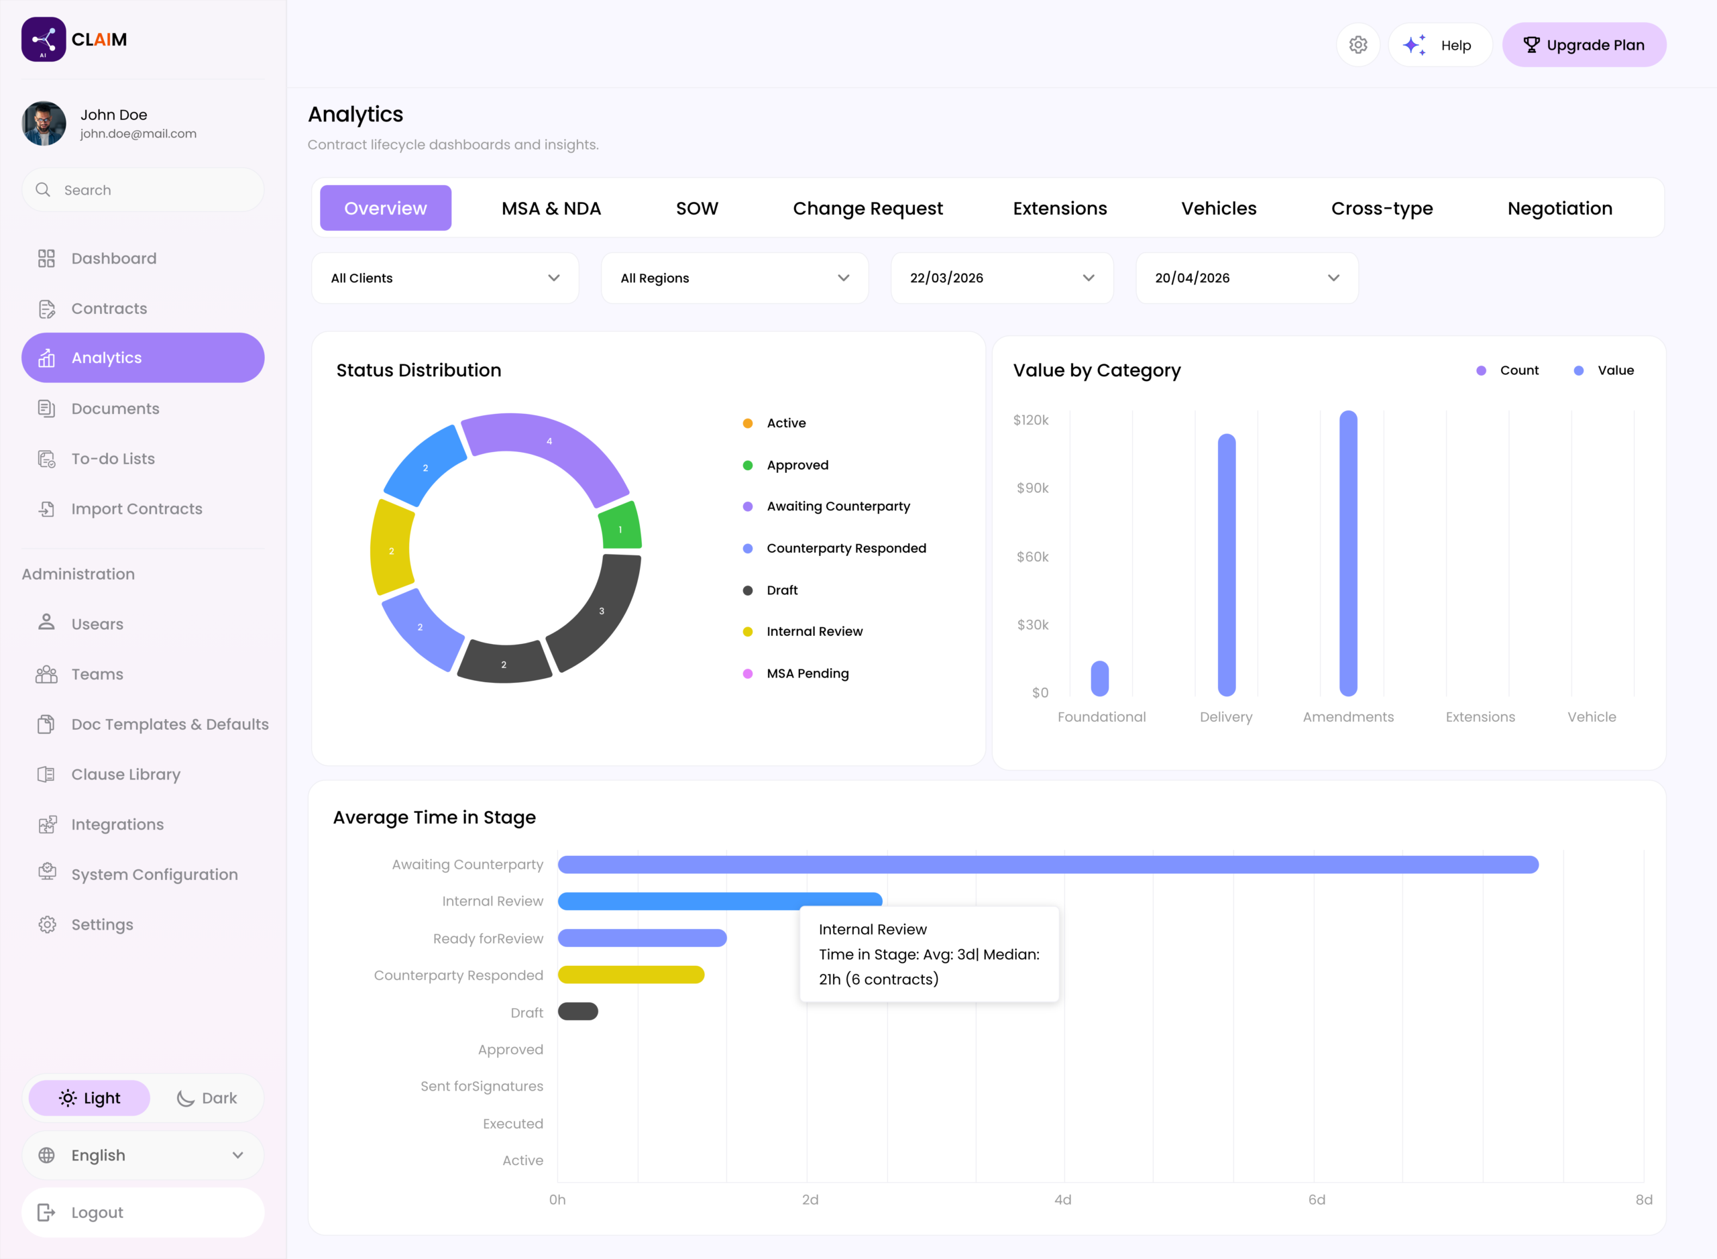1717x1259 pixels.
Task: Click the Integrations puzzle icon
Action: (x=46, y=824)
